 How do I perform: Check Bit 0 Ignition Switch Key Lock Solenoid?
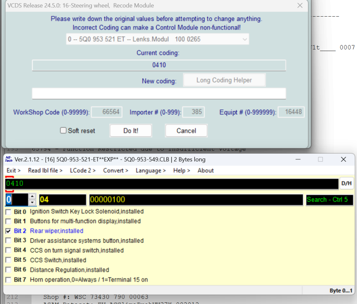pos(8,212)
